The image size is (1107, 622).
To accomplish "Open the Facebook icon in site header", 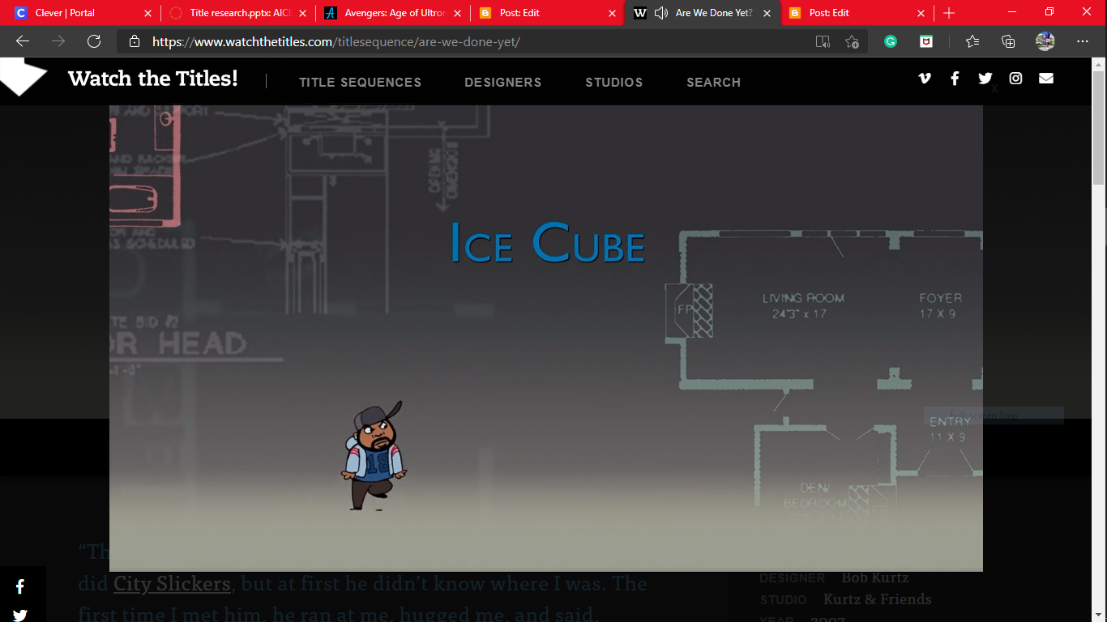I will pyautogui.click(x=955, y=78).
